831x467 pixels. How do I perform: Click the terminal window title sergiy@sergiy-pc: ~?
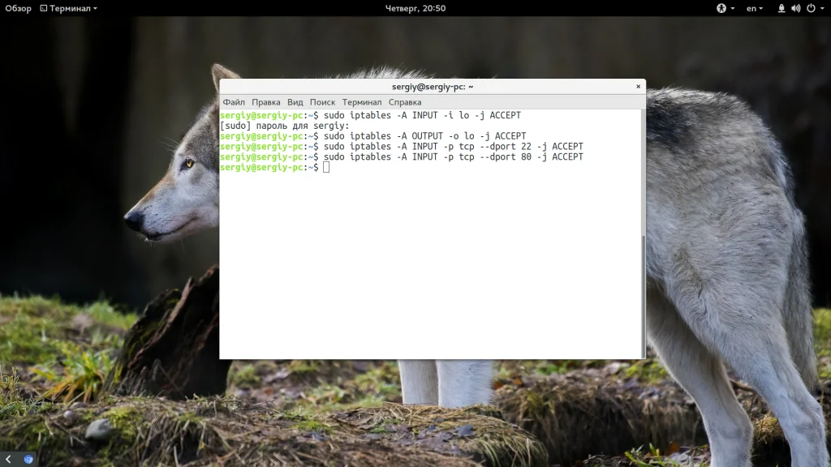pos(433,87)
